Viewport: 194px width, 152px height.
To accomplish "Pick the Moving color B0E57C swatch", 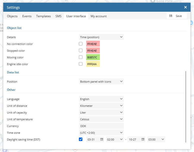I will coord(93,57).
